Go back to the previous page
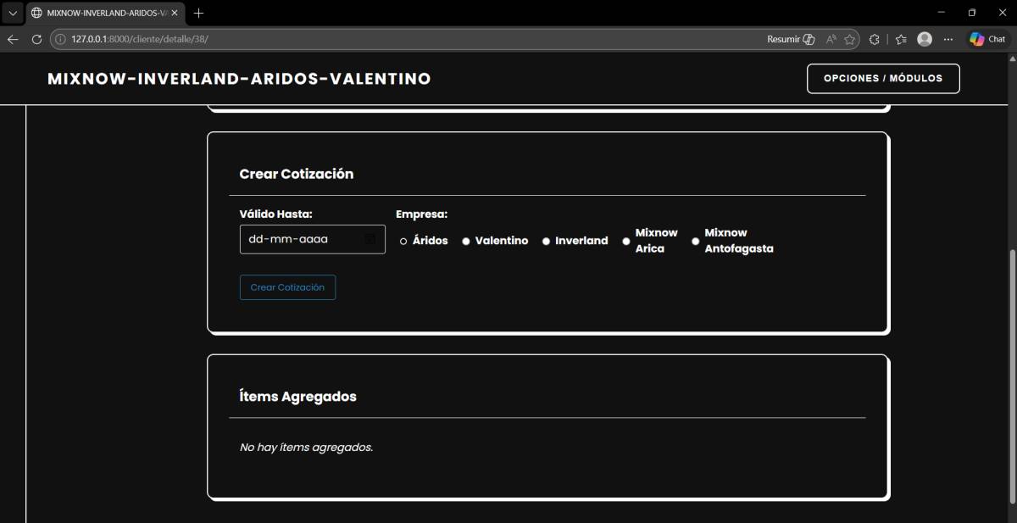 13,39
